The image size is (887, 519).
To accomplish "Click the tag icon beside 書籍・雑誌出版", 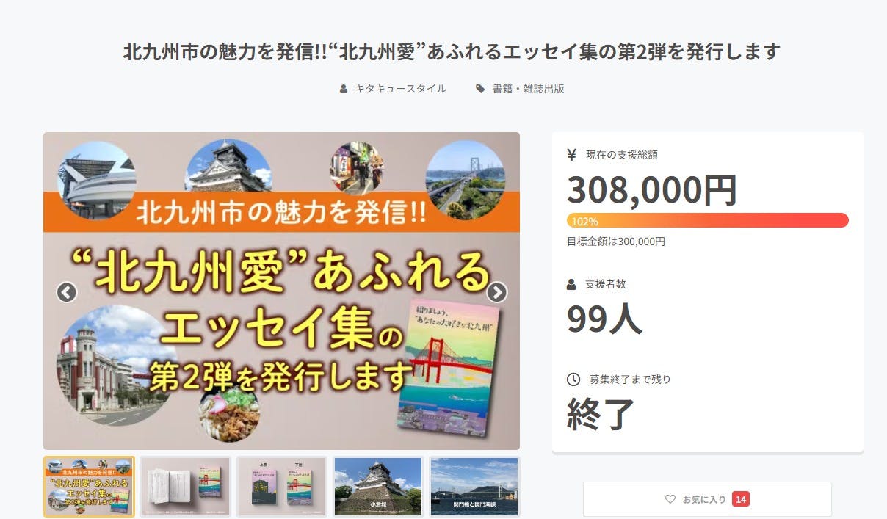I will pyautogui.click(x=480, y=89).
